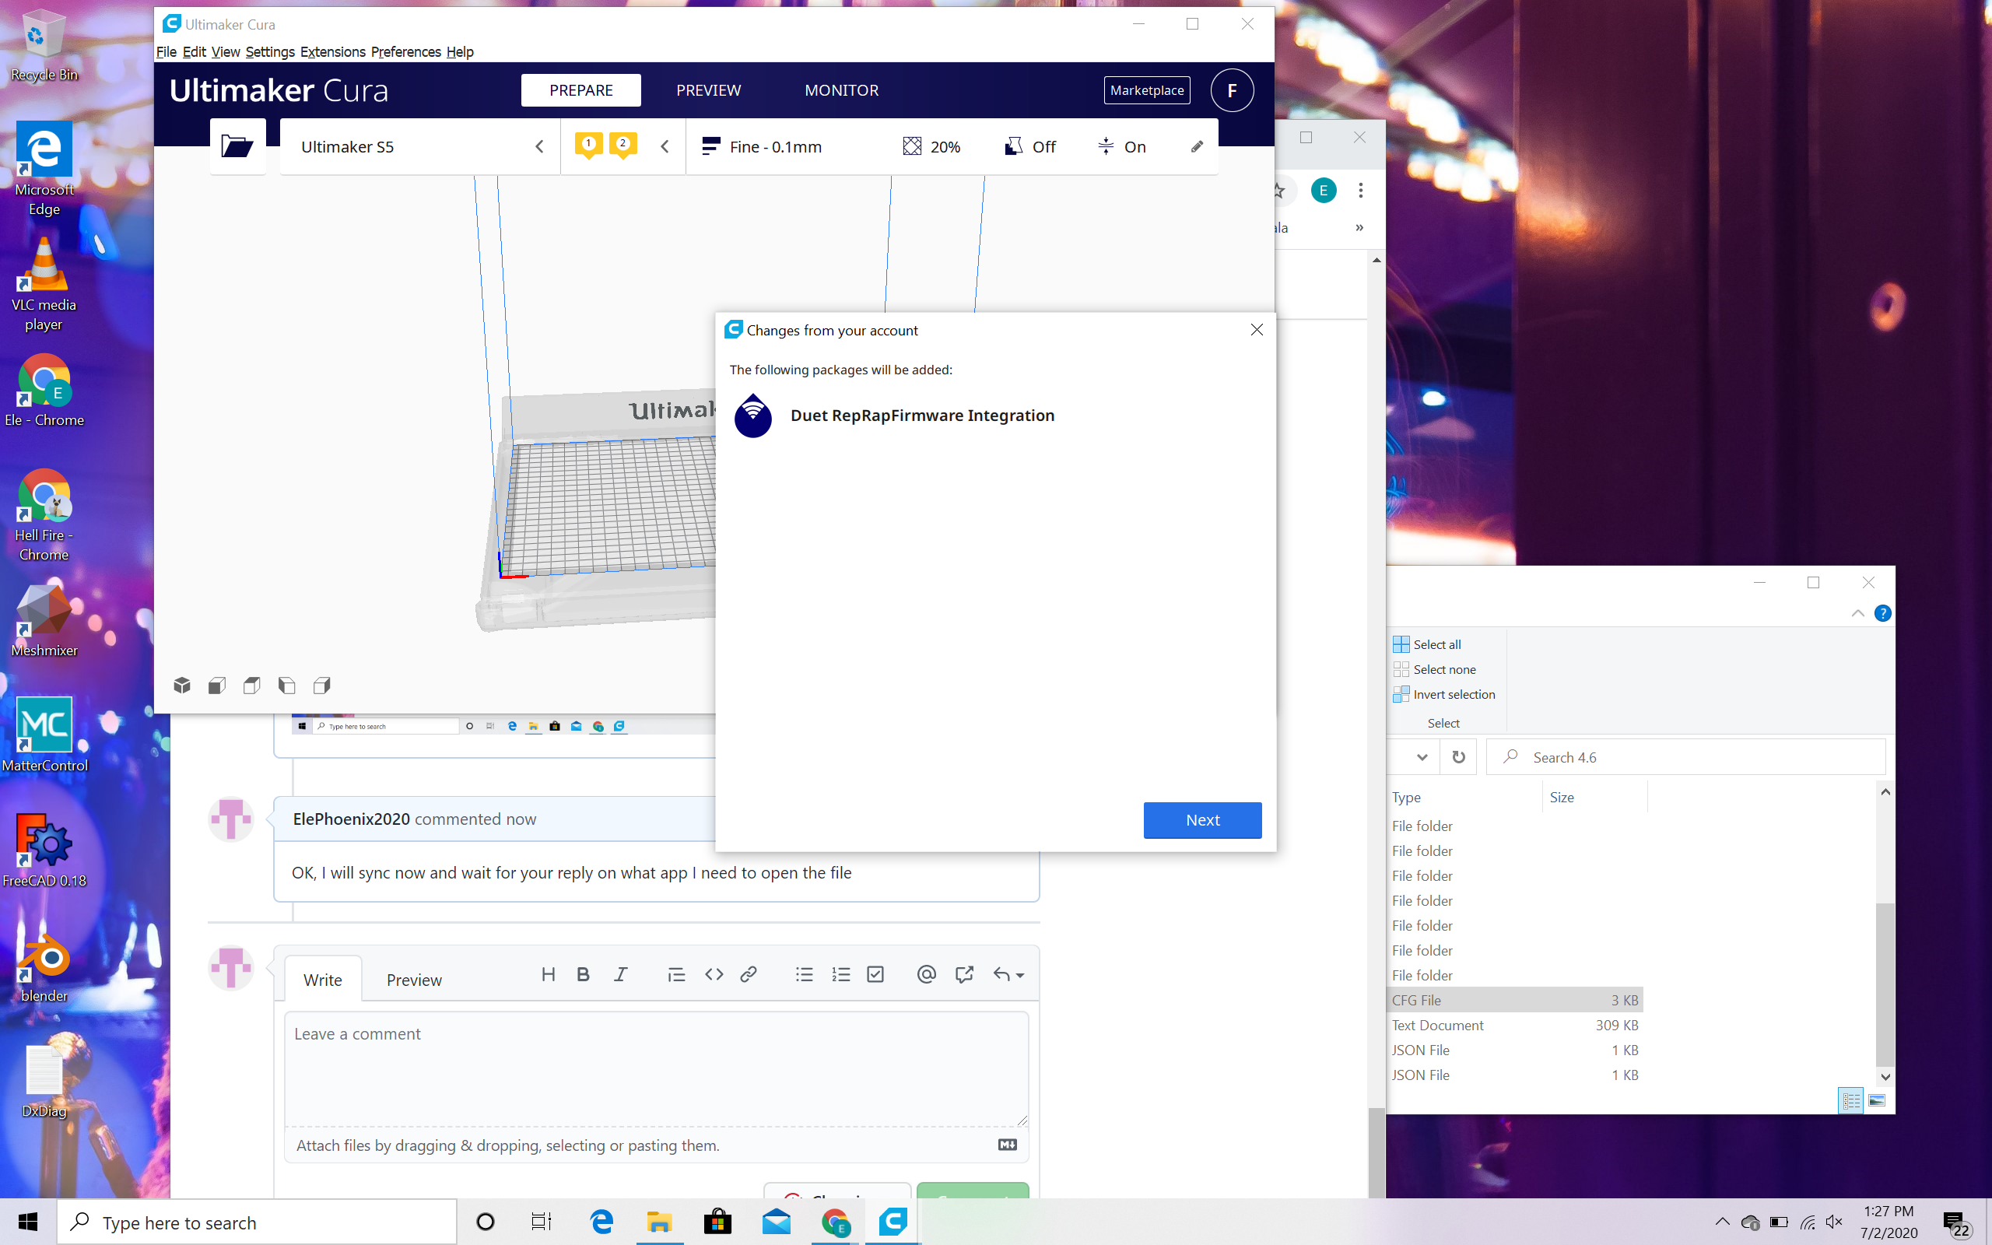Image resolution: width=1992 pixels, height=1245 pixels.
Task: Toggle italic text in the comment editor
Action: click(621, 975)
